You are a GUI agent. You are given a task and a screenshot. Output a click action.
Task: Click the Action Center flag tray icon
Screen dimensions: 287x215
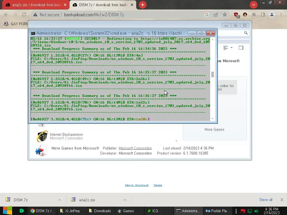243,211
